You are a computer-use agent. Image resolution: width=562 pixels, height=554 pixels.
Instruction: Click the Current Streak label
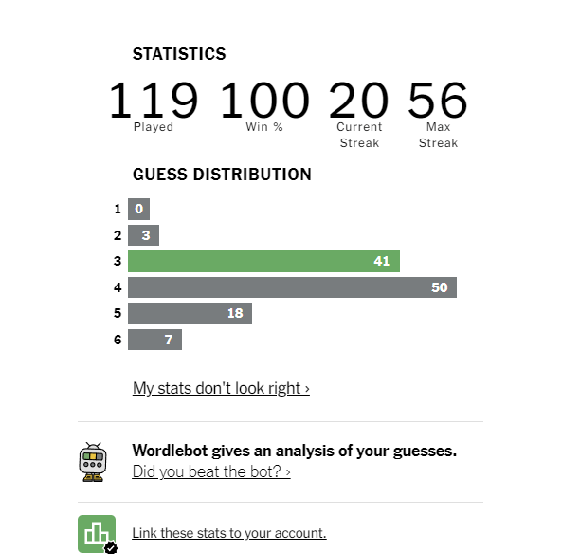point(359,135)
